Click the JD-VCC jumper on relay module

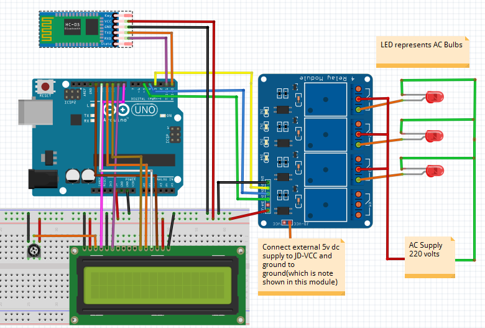[x=285, y=222]
